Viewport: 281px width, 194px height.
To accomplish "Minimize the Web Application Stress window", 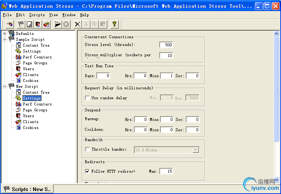I will (259, 6).
